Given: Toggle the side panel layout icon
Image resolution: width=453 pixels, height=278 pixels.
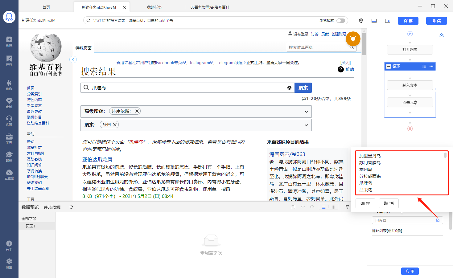Looking at the screenshot, I should [x=388, y=21].
